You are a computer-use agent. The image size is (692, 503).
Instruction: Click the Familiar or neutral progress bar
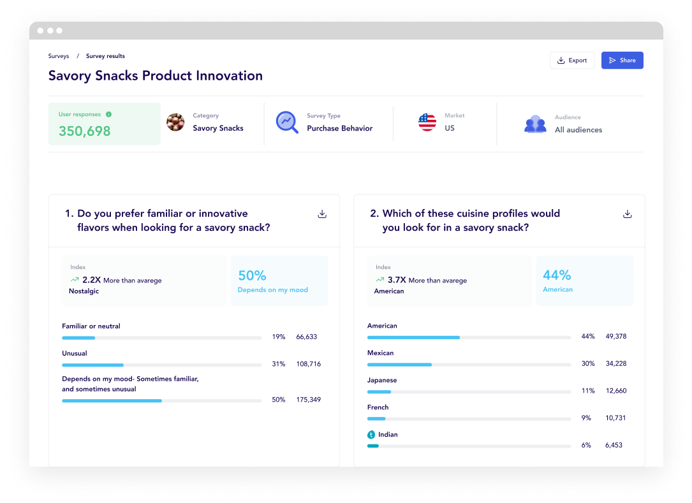(x=161, y=338)
